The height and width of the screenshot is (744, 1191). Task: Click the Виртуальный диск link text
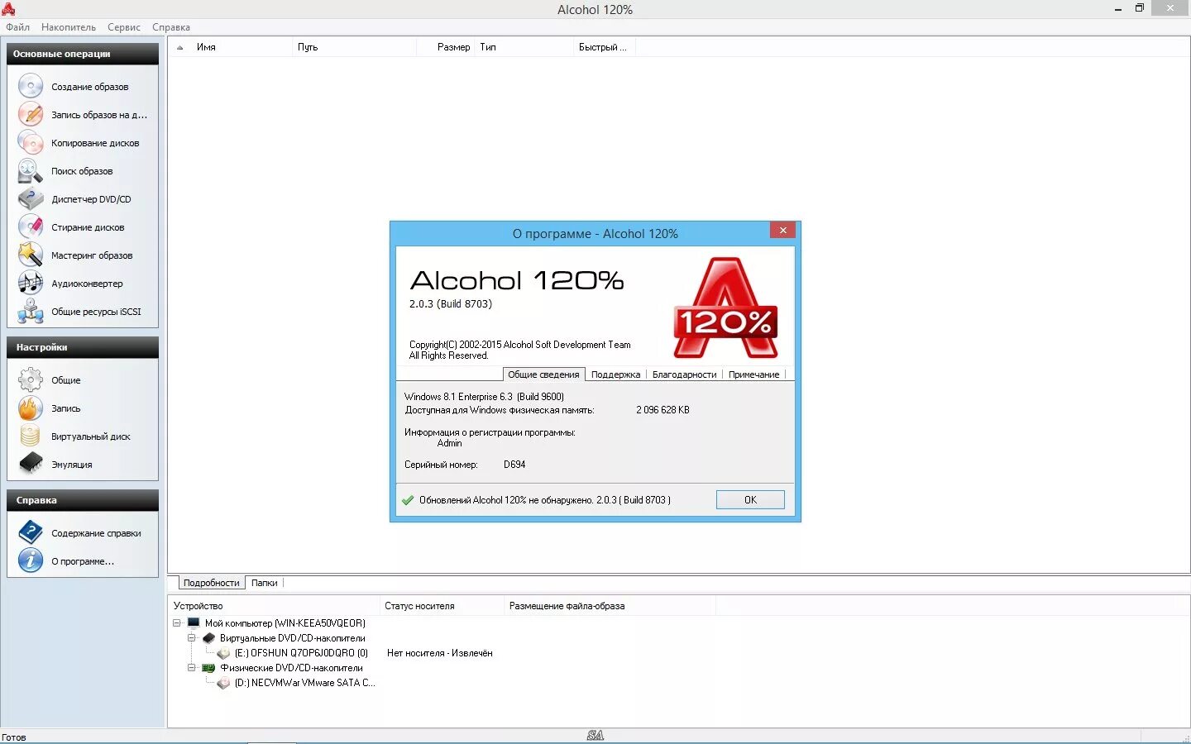click(x=91, y=436)
